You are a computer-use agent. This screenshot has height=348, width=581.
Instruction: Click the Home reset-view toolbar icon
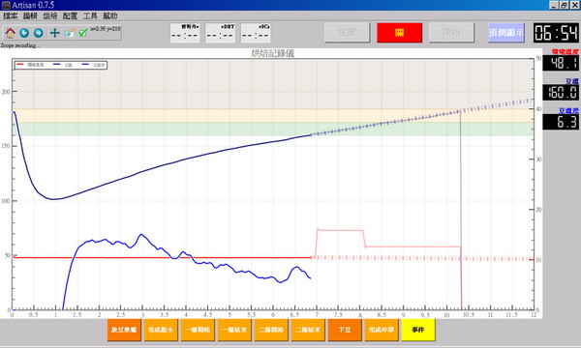coord(10,33)
